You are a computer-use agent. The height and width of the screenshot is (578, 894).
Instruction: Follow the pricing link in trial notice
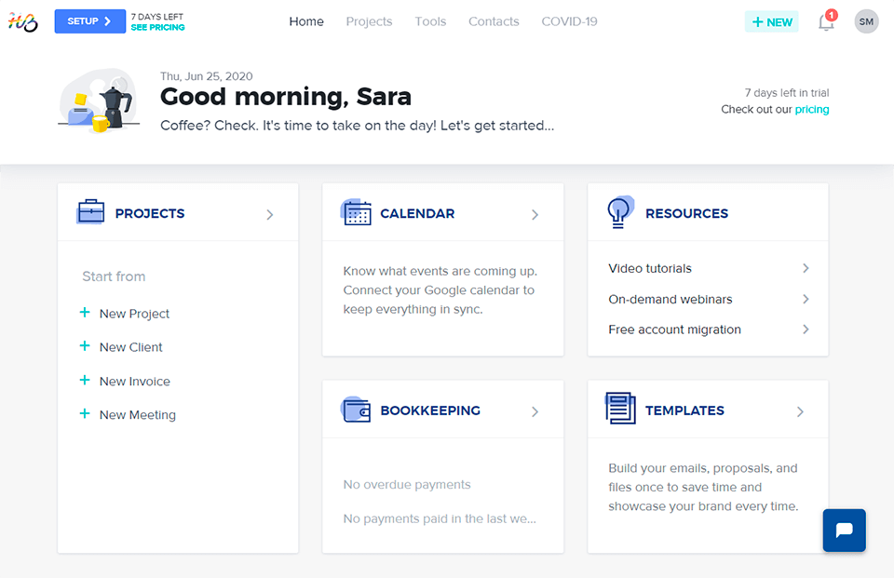pyautogui.click(x=811, y=109)
